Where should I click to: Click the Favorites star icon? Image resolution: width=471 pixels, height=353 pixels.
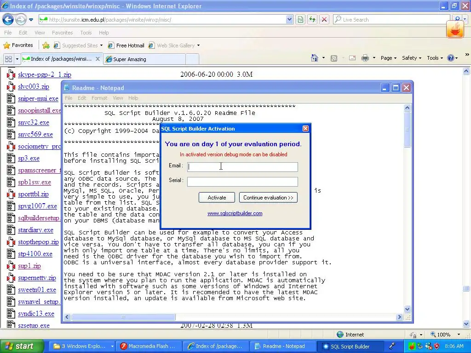[6, 46]
